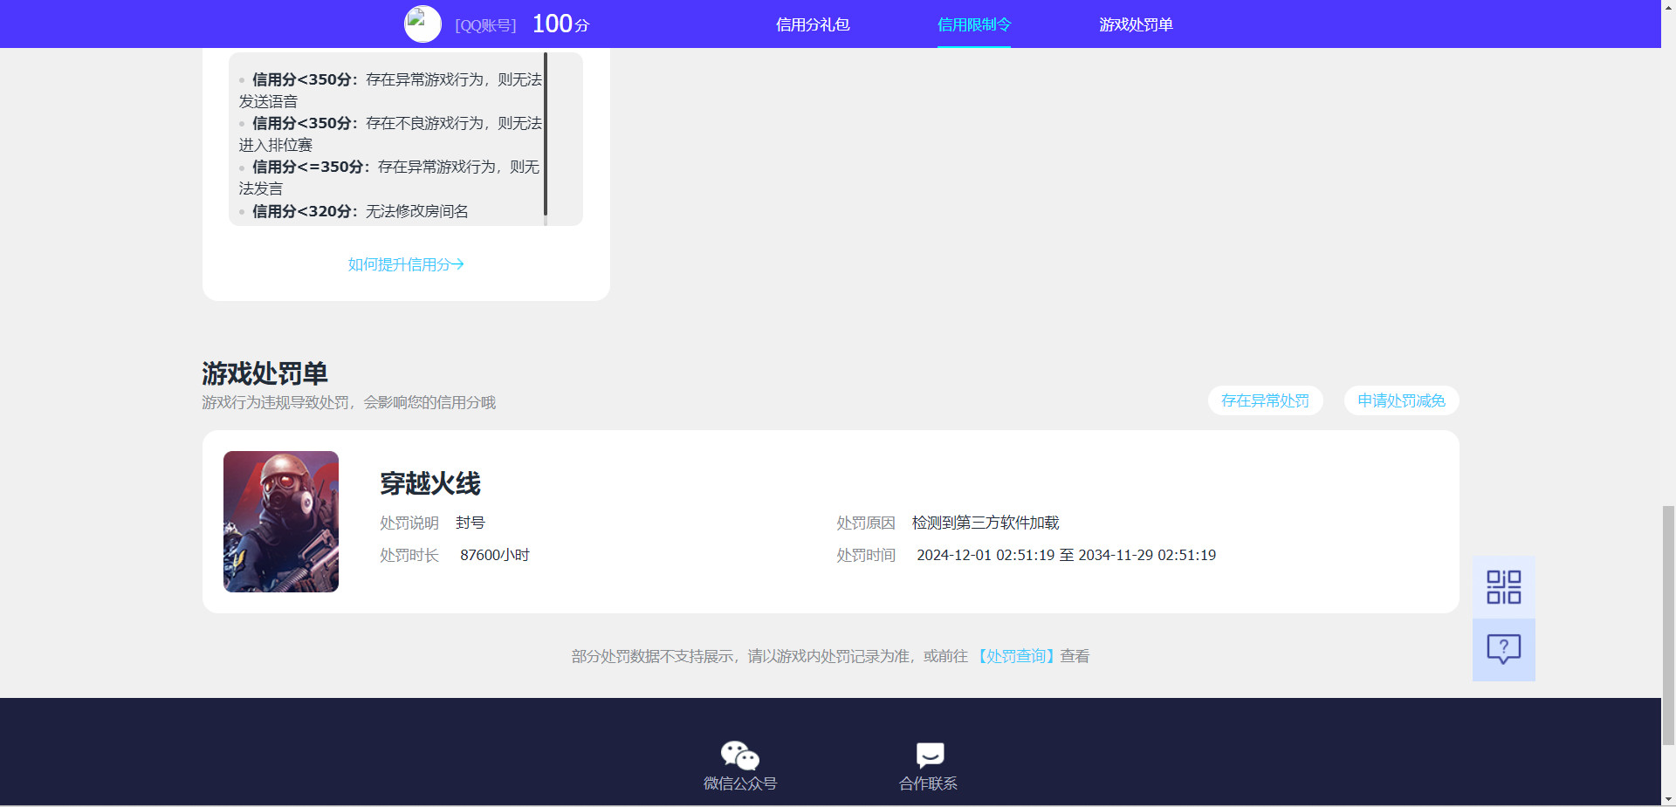The width and height of the screenshot is (1676, 807).
Task: Open the help question chat icon
Action: [x=1503, y=649]
